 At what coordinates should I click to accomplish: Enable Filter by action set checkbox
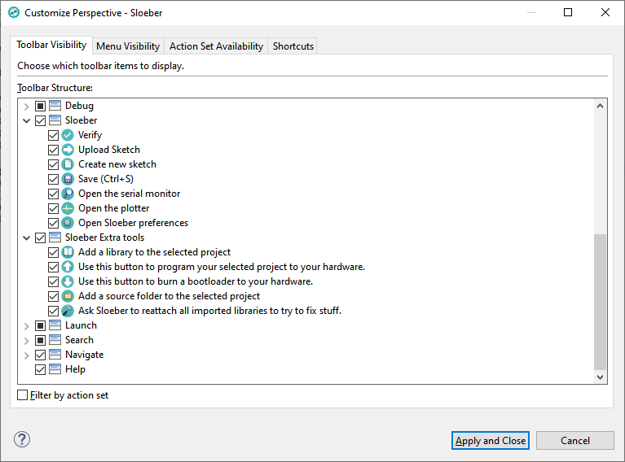pos(23,395)
